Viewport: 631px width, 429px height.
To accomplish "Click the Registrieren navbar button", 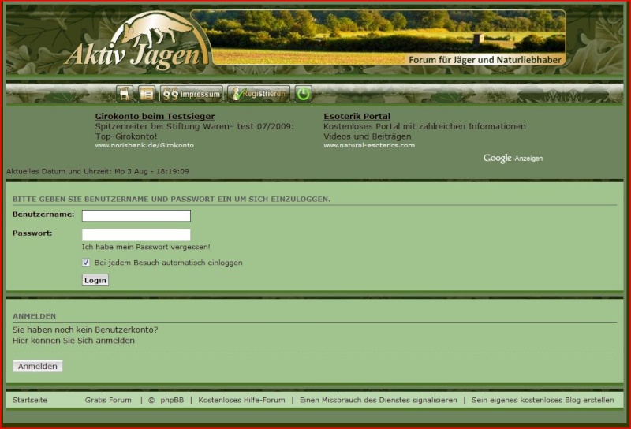I will tap(259, 94).
